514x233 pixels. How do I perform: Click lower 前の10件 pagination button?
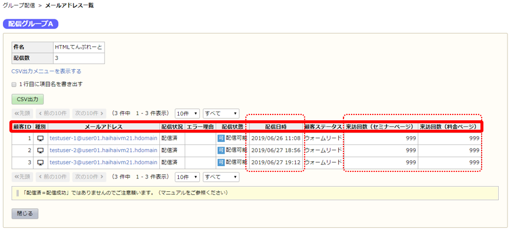(53, 177)
